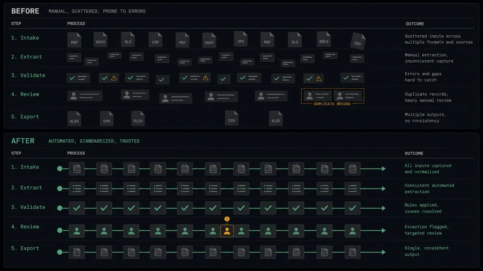This screenshot has width=483, height=271.
Task: Click 'Rules applied, issues resolved' outcome
Action: point(423,208)
